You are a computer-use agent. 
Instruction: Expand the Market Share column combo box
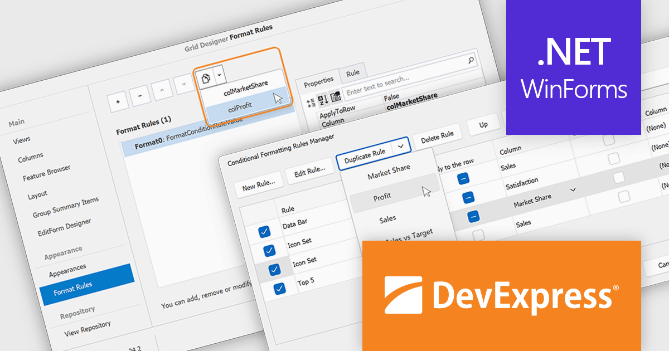coord(573,191)
